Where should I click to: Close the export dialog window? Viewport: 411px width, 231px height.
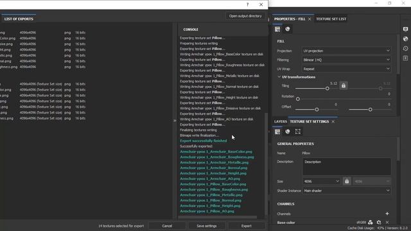coord(261,4)
